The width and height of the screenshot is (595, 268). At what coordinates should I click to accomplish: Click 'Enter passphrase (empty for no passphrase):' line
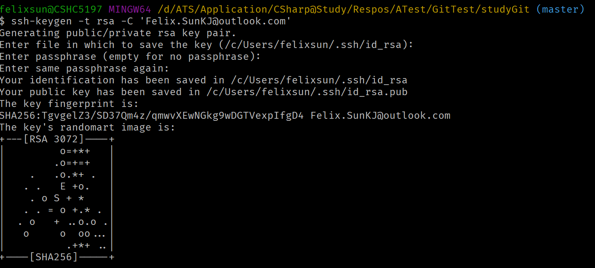[130, 57]
